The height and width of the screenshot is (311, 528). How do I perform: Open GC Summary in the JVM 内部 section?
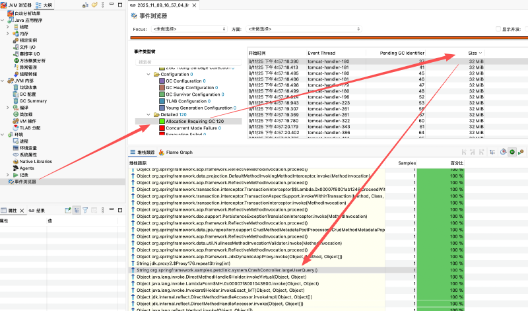[32, 101]
